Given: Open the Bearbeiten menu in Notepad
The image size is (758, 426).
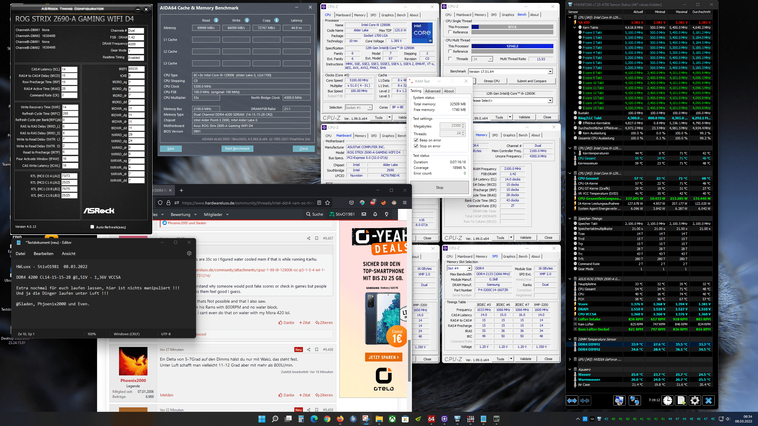Looking at the screenshot, I should click(x=44, y=254).
